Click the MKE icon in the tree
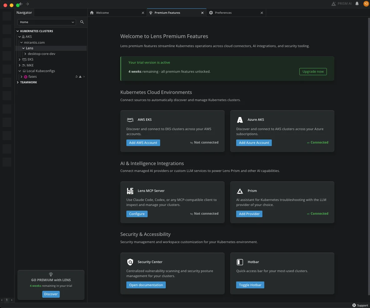This screenshot has height=308, width=370. click(24, 65)
